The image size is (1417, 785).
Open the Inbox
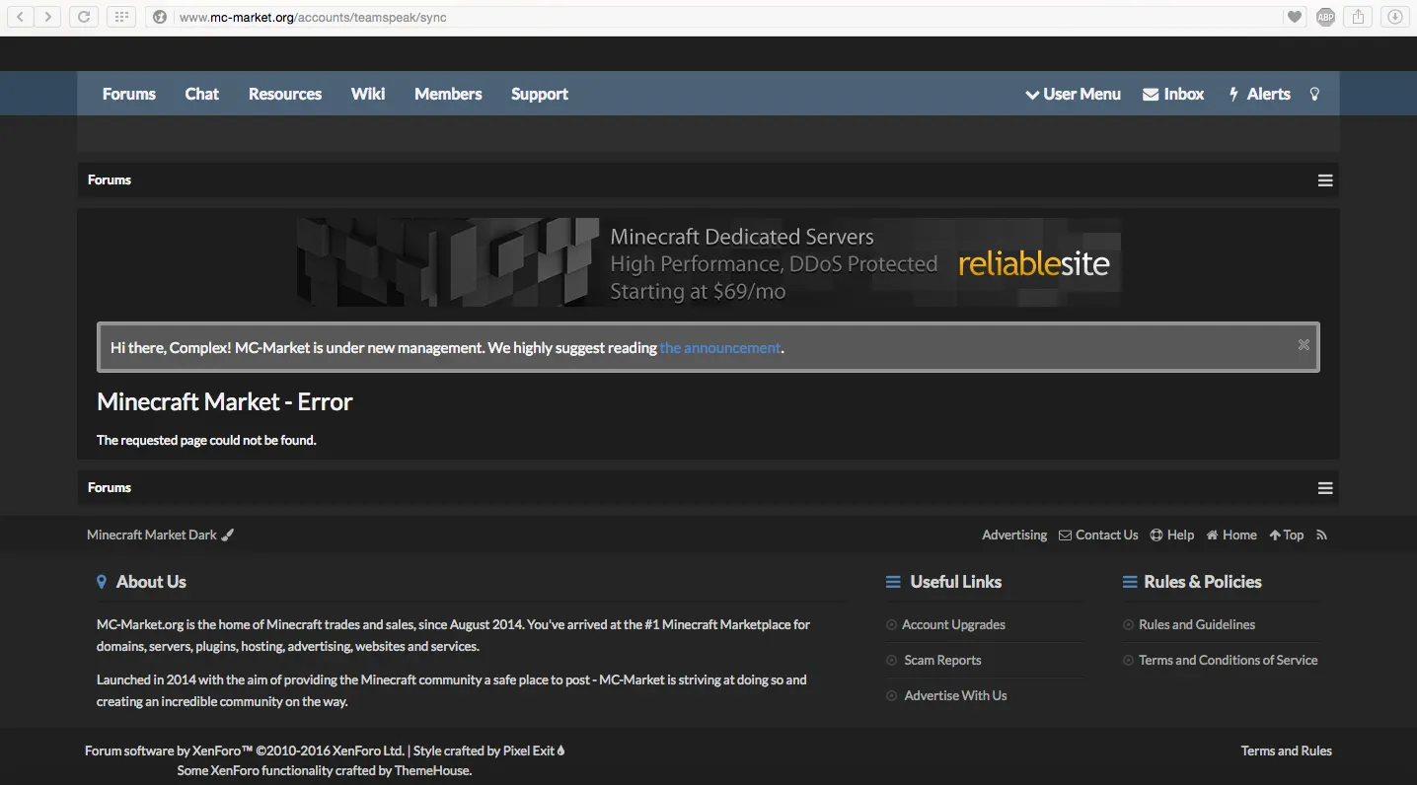tap(1173, 94)
